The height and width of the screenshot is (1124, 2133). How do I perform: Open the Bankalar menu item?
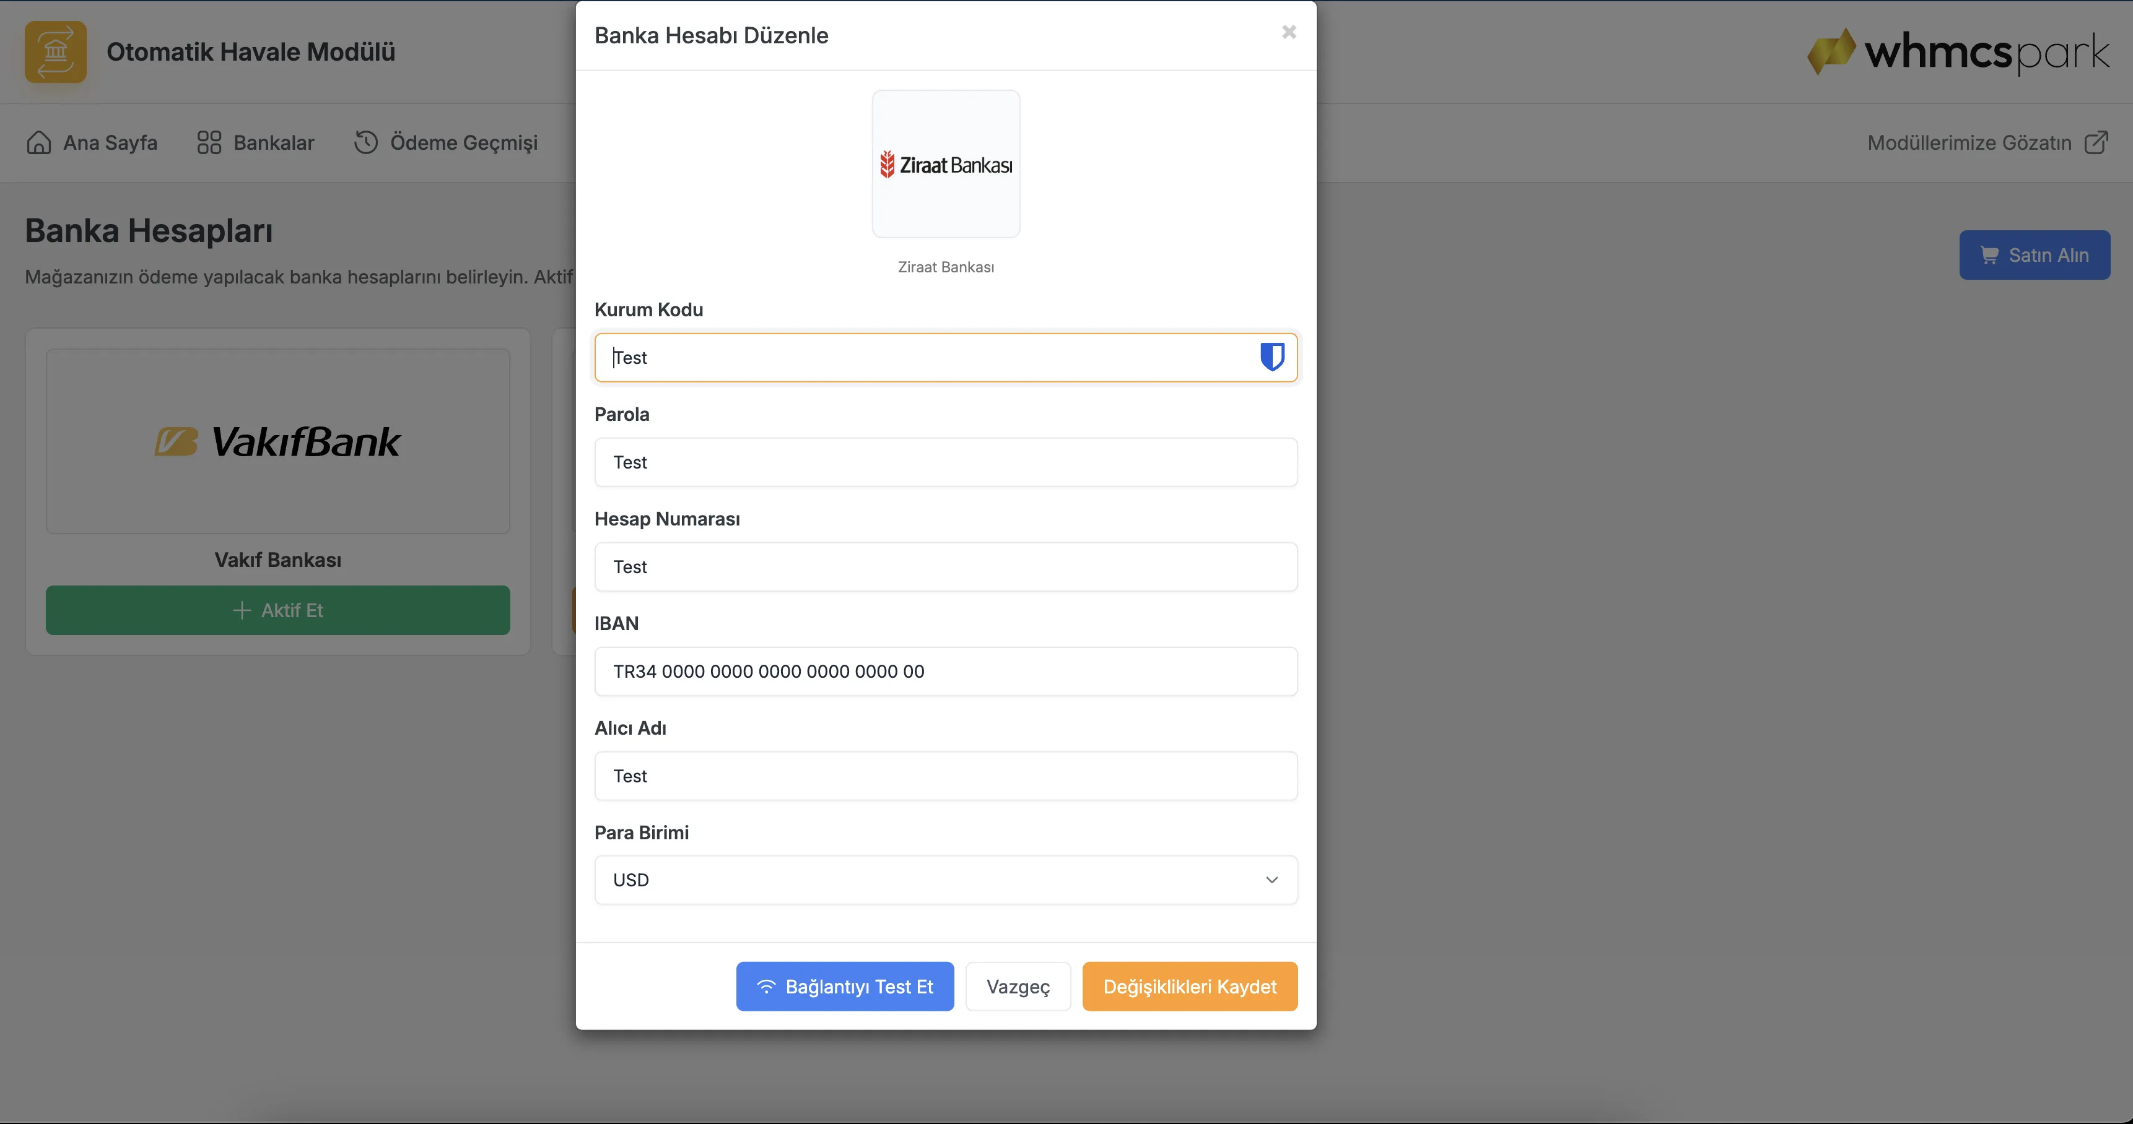tap(256, 142)
